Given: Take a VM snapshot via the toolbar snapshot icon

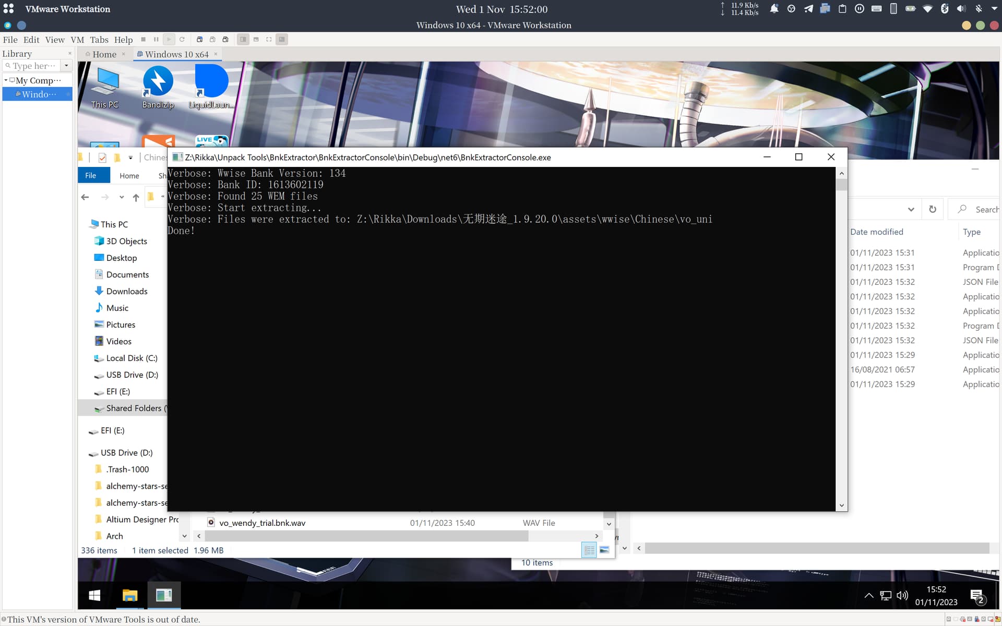Looking at the screenshot, I should [x=199, y=40].
